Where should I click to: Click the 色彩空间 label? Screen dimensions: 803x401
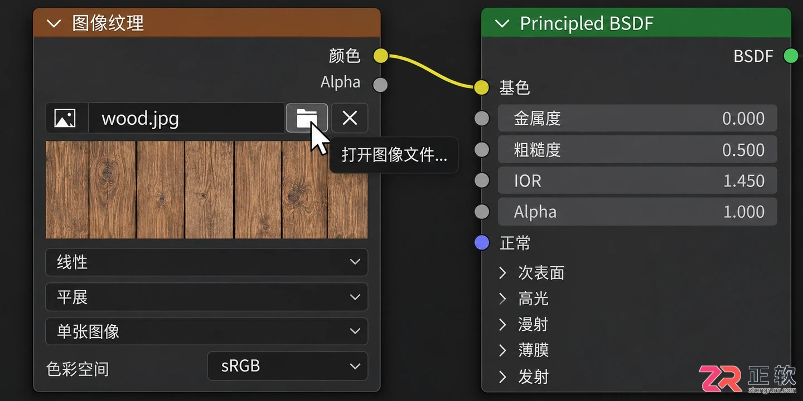(78, 369)
